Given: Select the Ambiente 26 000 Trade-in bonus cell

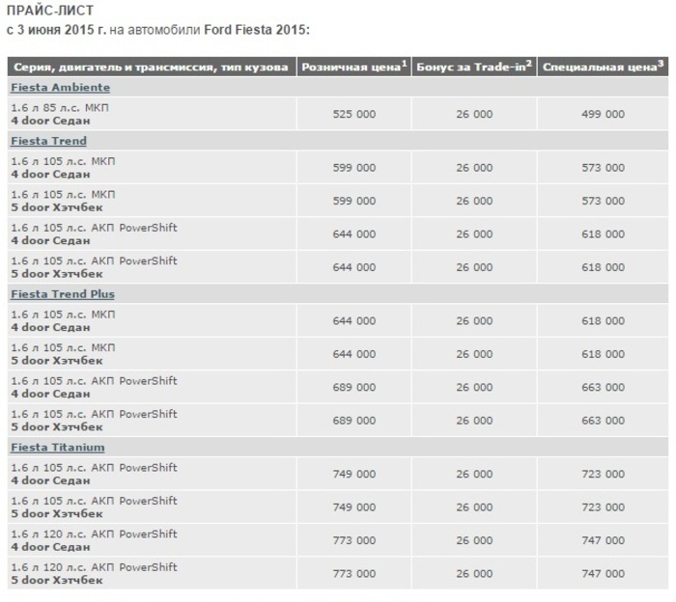Looking at the screenshot, I should [474, 114].
